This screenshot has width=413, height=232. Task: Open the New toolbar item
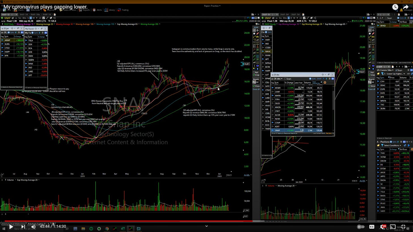pos(7,10)
